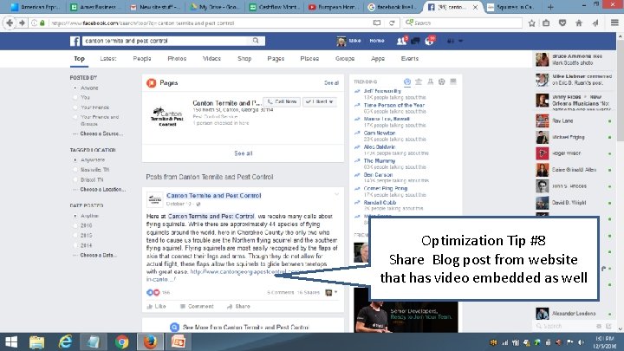Open Chrome from the taskbar

click(122, 341)
